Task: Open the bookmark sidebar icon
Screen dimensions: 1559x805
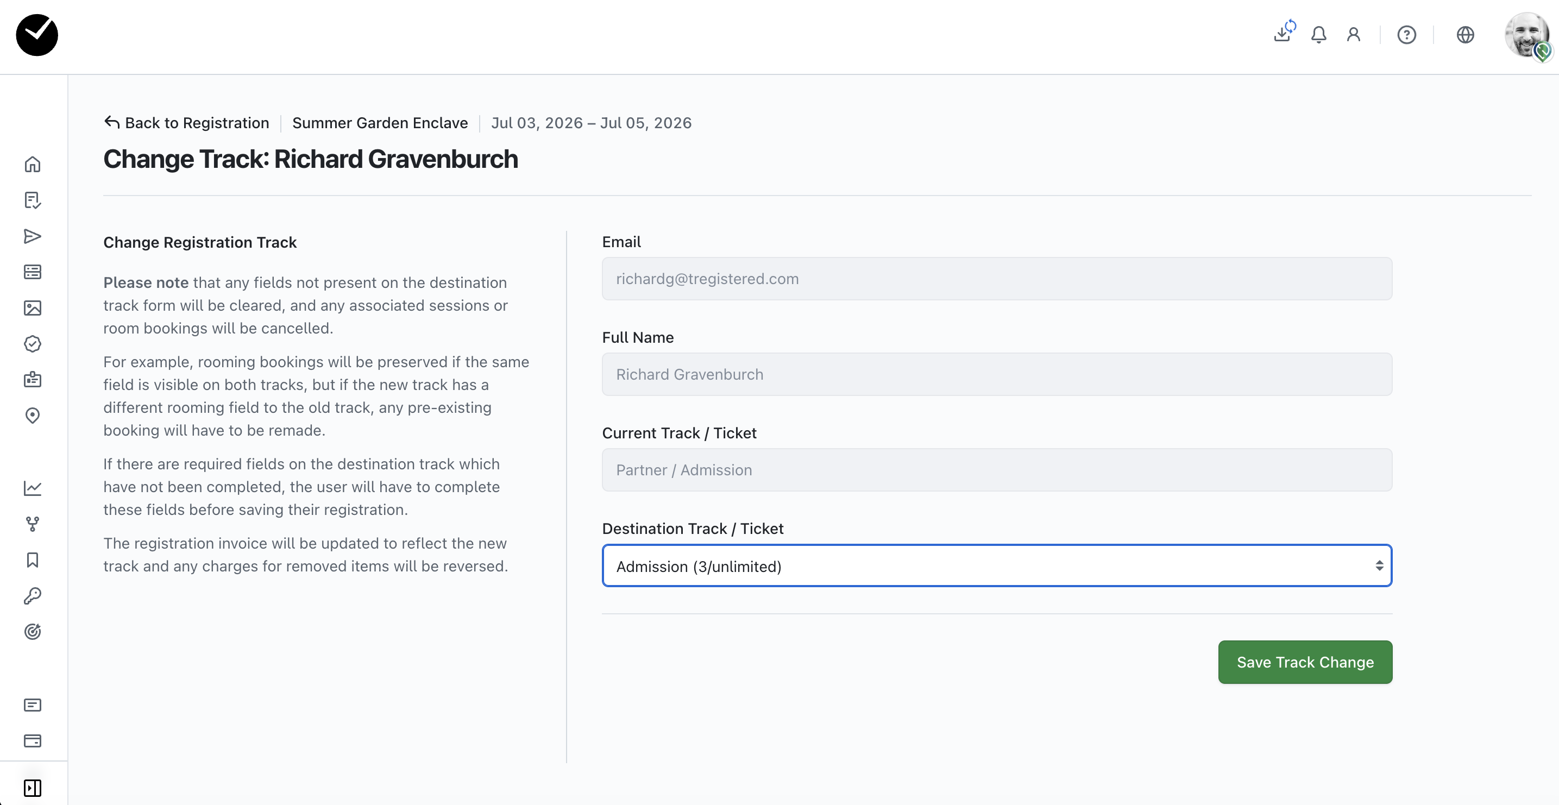Action: pyautogui.click(x=33, y=560)
